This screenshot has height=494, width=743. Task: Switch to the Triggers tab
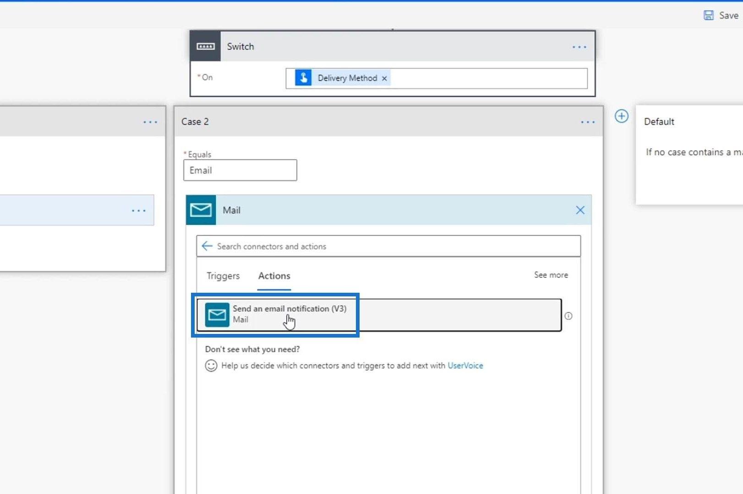[223, 276]
